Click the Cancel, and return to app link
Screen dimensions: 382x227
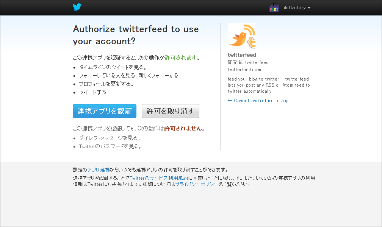258,101
